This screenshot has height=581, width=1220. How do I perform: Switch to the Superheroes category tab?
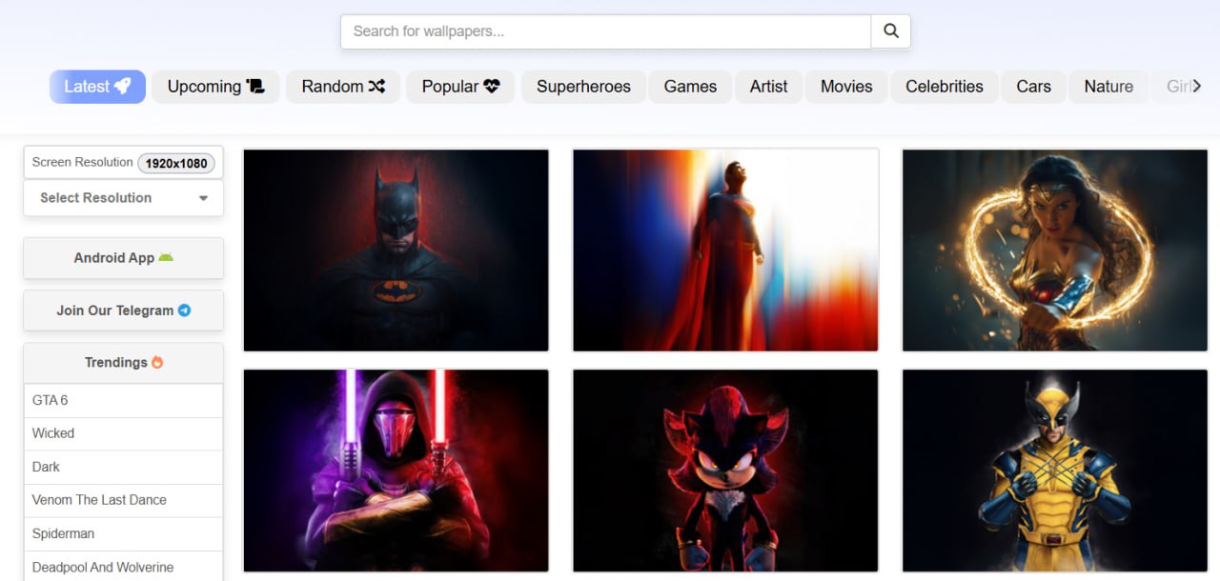point(583,87)
